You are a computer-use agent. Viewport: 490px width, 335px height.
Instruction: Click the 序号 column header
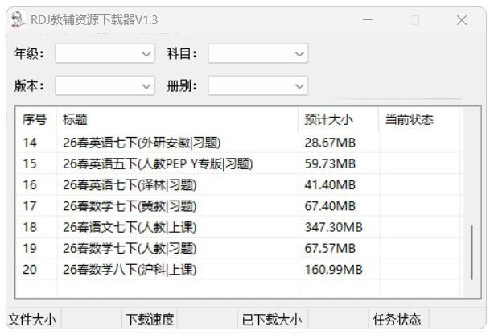point(36,119)
